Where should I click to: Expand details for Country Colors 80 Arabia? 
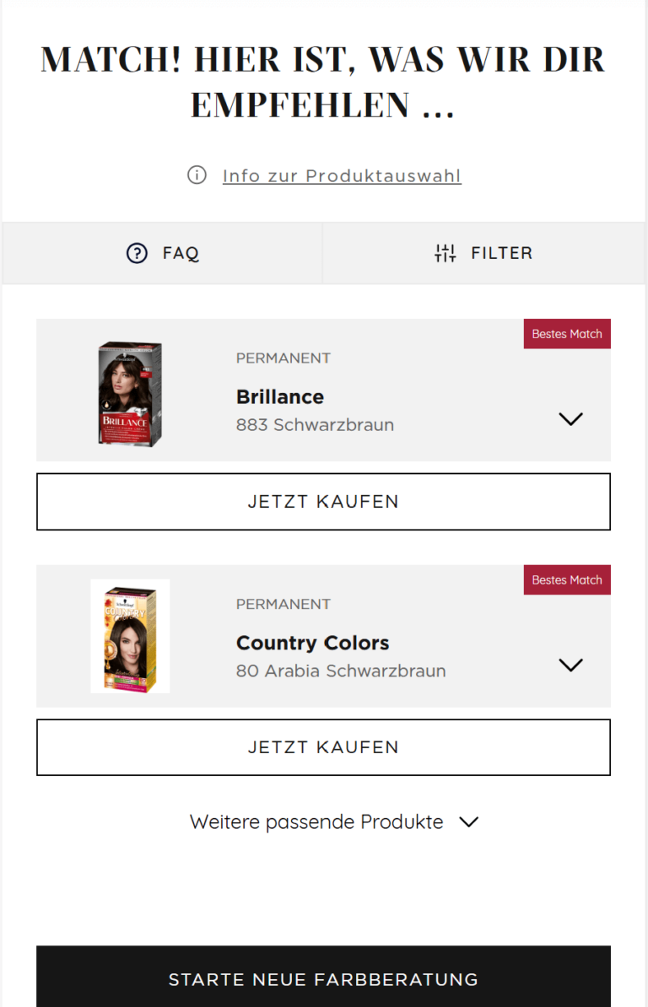[570, 665]
